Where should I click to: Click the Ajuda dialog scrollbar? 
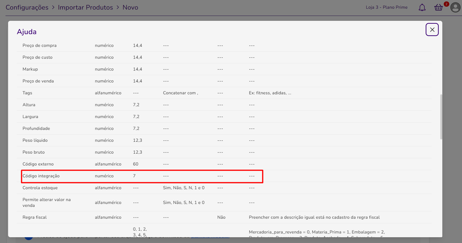pos(441,117)
